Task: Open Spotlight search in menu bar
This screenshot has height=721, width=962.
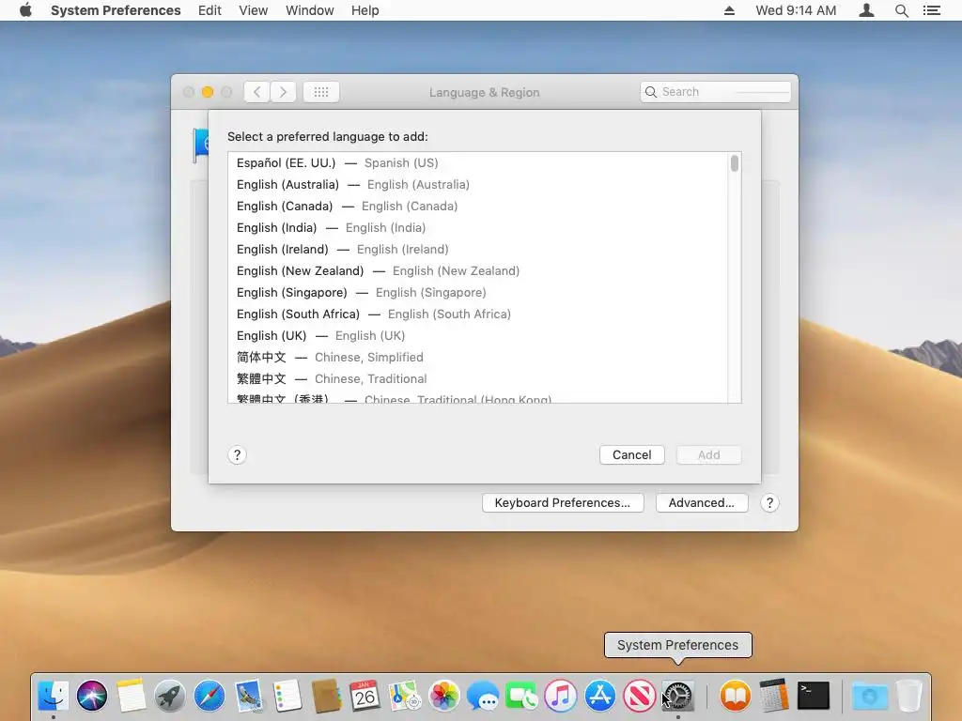Action: coord(901,10)
